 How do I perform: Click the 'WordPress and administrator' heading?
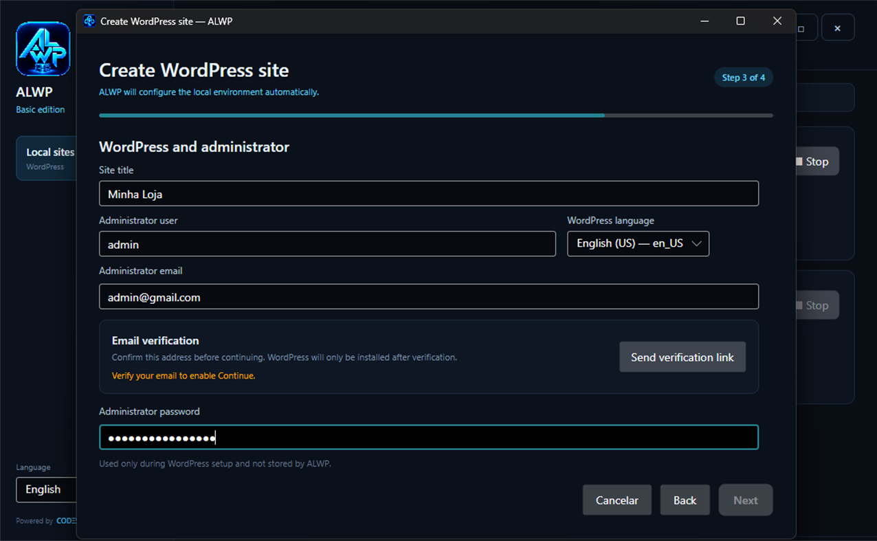pos(194,146)
